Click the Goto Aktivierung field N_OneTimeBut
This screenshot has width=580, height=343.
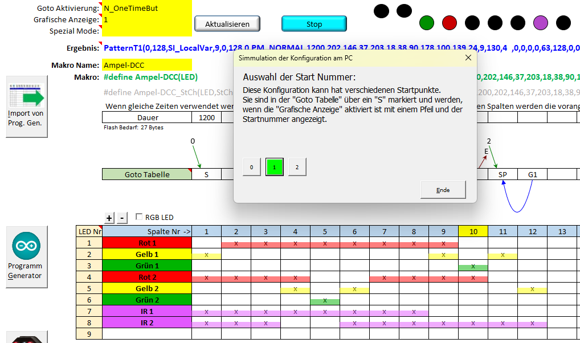(147, 9)
